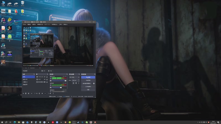Lock the first camera source
The image size is (221, 124).
click(x=47, y=77)
